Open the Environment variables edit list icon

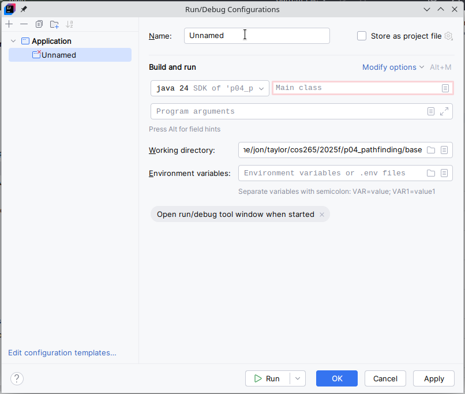coord(444,173)
